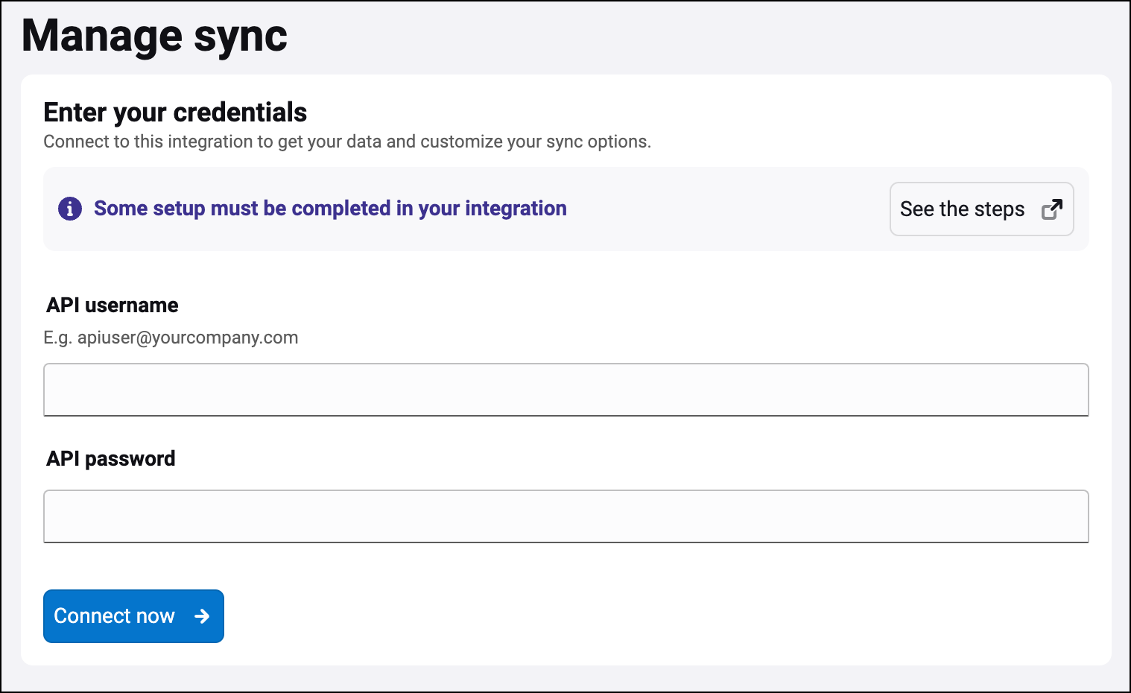The image size is (1131, 693).
Task: Open the See the steps link
Action: tap(981, 209)
